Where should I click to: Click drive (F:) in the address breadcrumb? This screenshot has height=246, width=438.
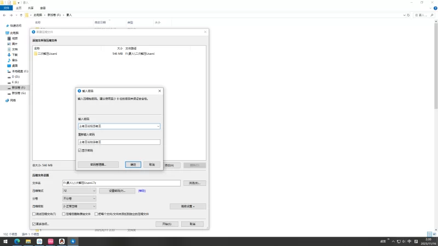coord(54,15)
